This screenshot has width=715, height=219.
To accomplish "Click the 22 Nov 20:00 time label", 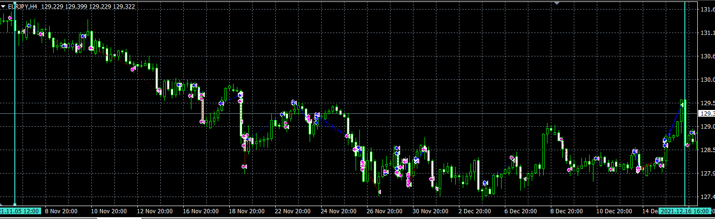I will [x=292, y=211].
